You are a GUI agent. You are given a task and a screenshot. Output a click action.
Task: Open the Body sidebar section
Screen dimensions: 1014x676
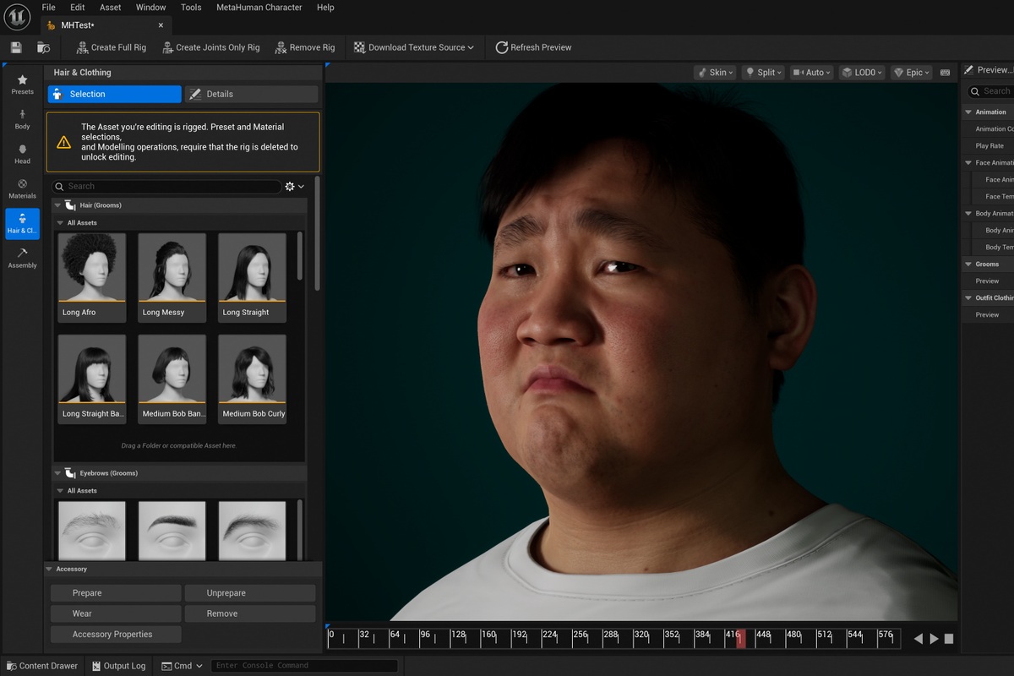click(22, 119)
